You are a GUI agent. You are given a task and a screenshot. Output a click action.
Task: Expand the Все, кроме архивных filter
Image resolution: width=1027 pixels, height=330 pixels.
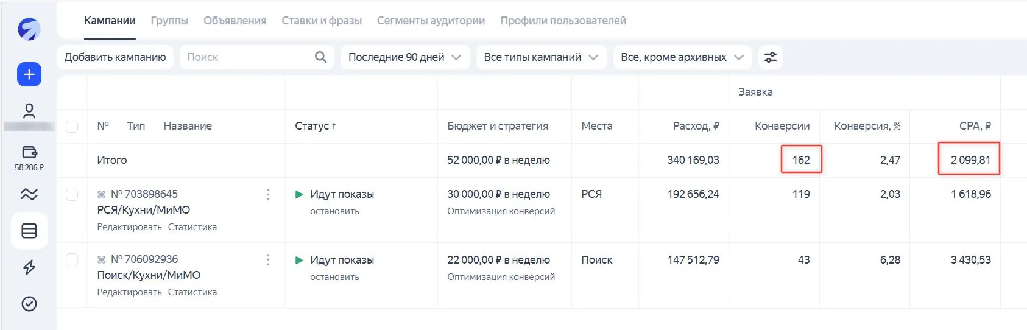(x=682, y=57)
